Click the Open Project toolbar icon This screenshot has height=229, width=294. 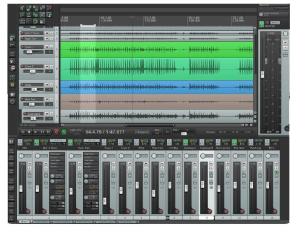click(x=29, y=8)
